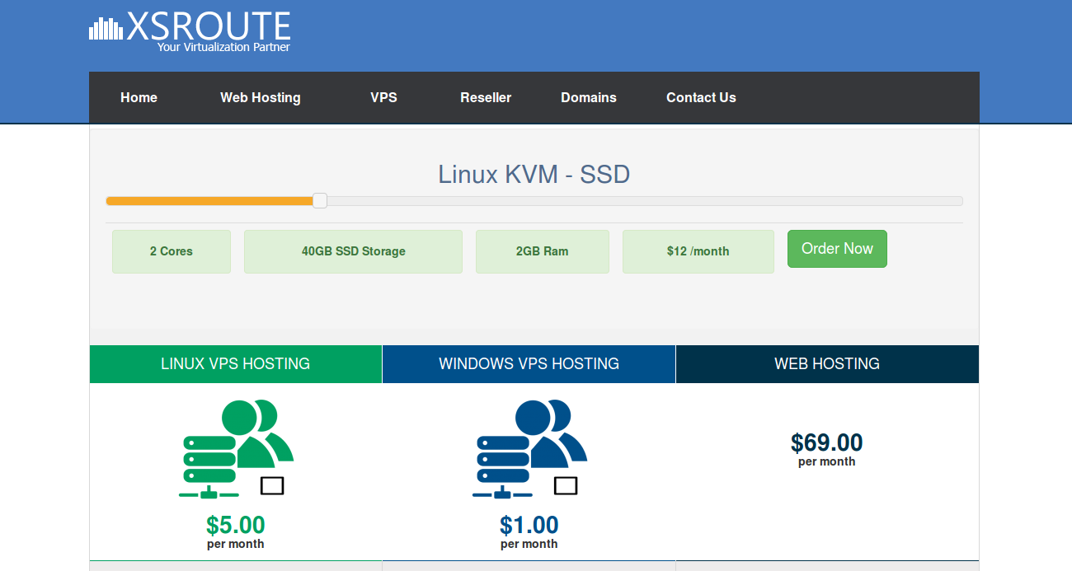Open the Home menu item
Screen dimensions: 1072x571
click(x=139, y=97)
